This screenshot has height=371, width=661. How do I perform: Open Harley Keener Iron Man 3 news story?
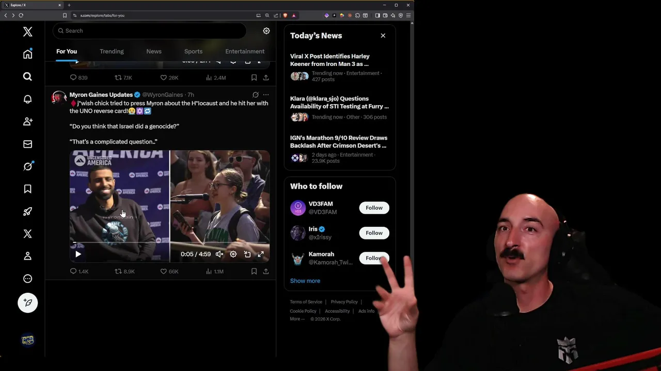[340, 68]
